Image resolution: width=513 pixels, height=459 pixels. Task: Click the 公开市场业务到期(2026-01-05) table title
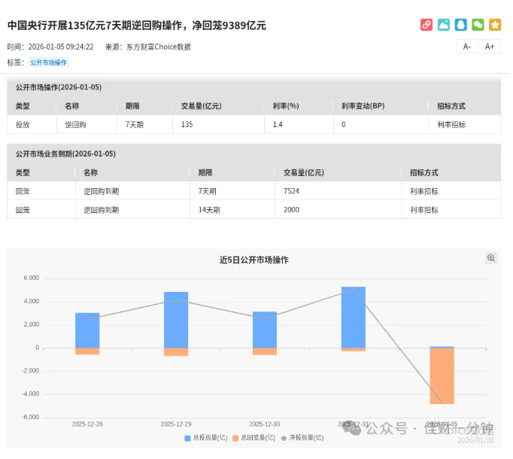pyautogui.click(x=66, y=155)
